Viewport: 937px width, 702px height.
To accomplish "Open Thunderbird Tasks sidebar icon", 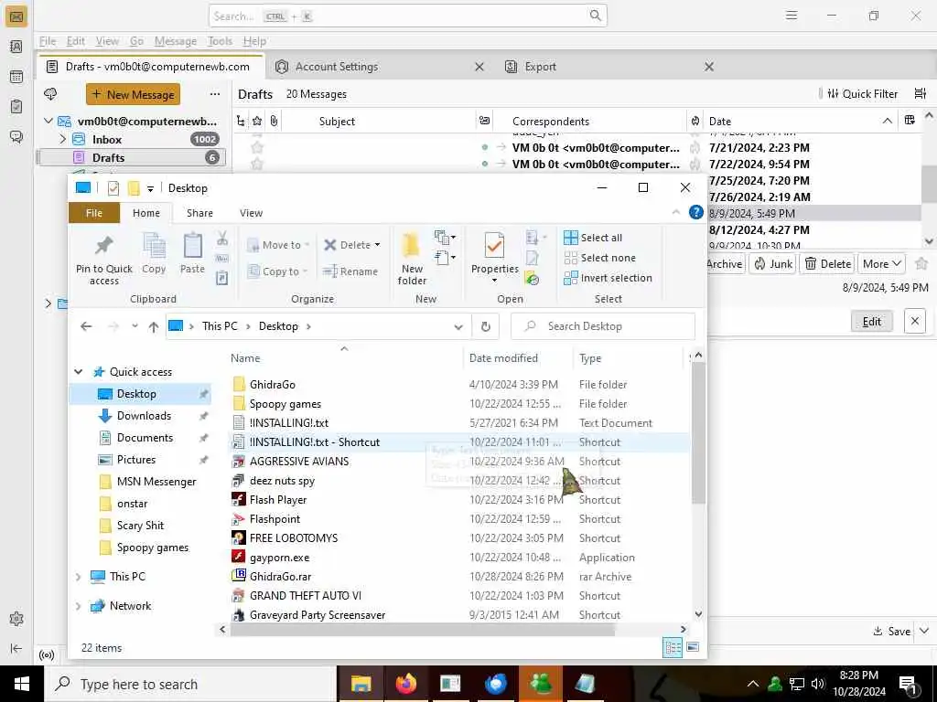I will 16,107.
